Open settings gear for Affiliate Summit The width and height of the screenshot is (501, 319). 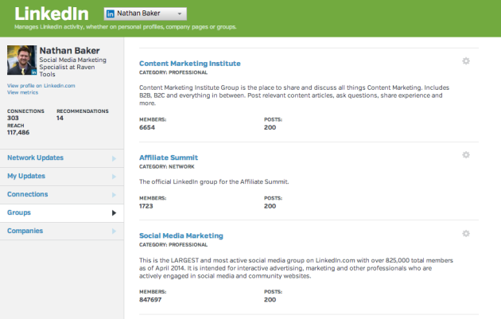point(466,154)
